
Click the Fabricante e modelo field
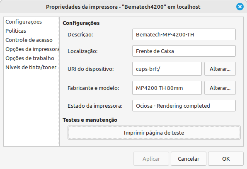[167, 88]
